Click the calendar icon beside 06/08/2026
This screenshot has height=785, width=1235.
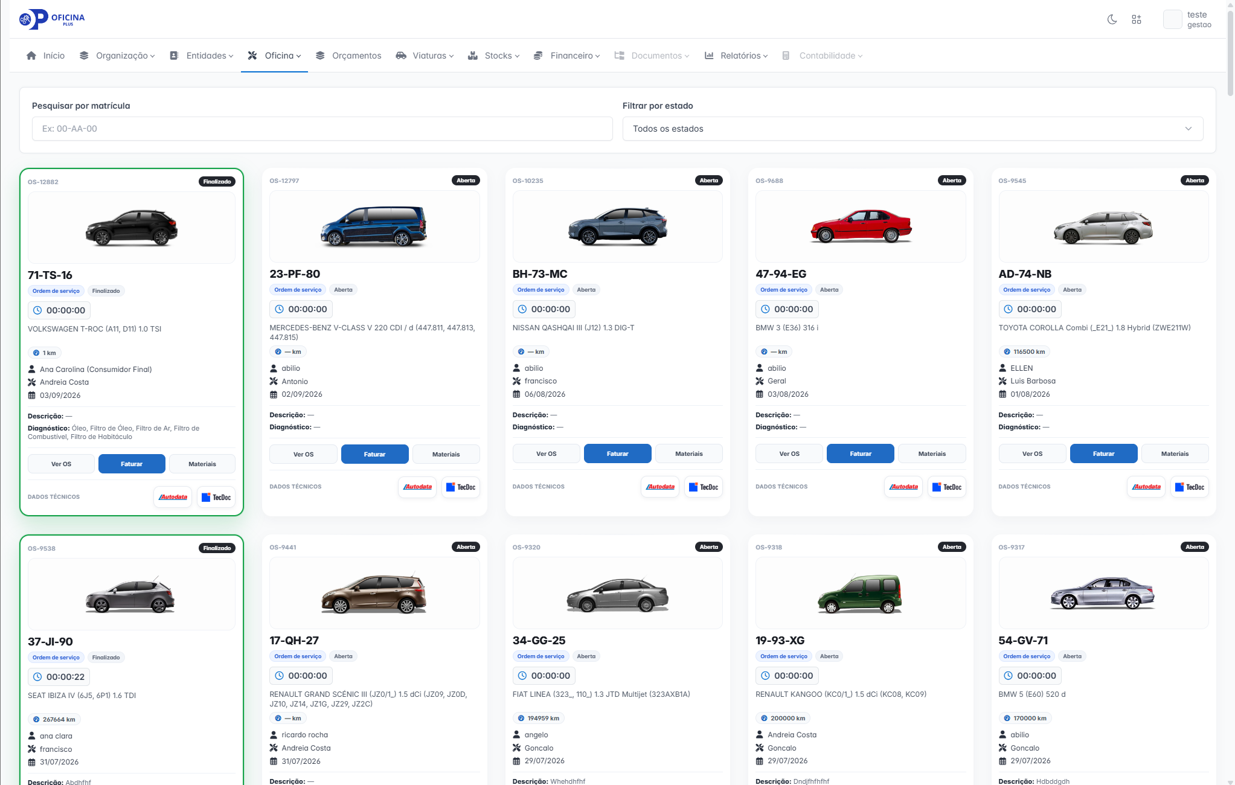click(x=516, y=394)
